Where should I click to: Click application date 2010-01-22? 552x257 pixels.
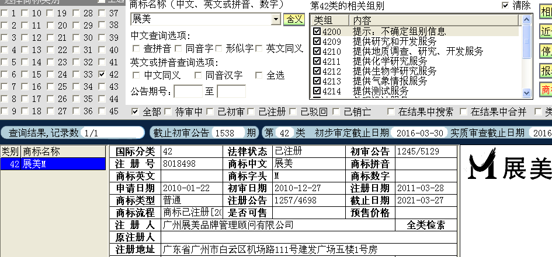[186, 188]
